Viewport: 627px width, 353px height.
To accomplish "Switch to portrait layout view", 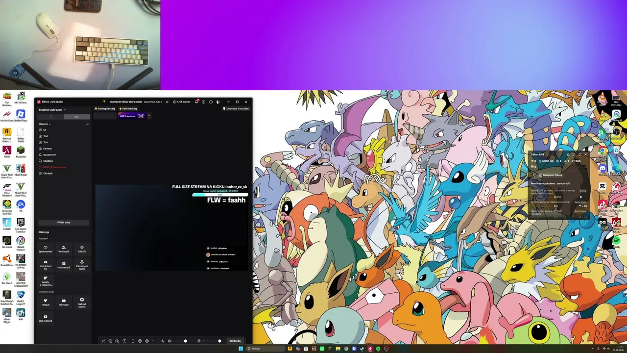I will pos(50,117).
